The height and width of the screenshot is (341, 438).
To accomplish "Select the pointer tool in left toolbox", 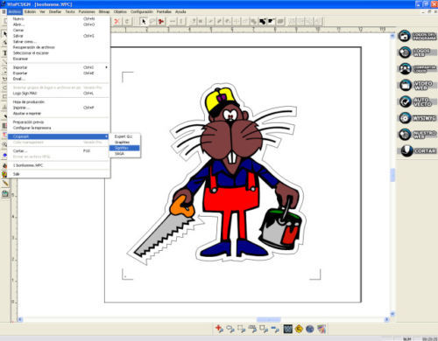I will (4, 34).
